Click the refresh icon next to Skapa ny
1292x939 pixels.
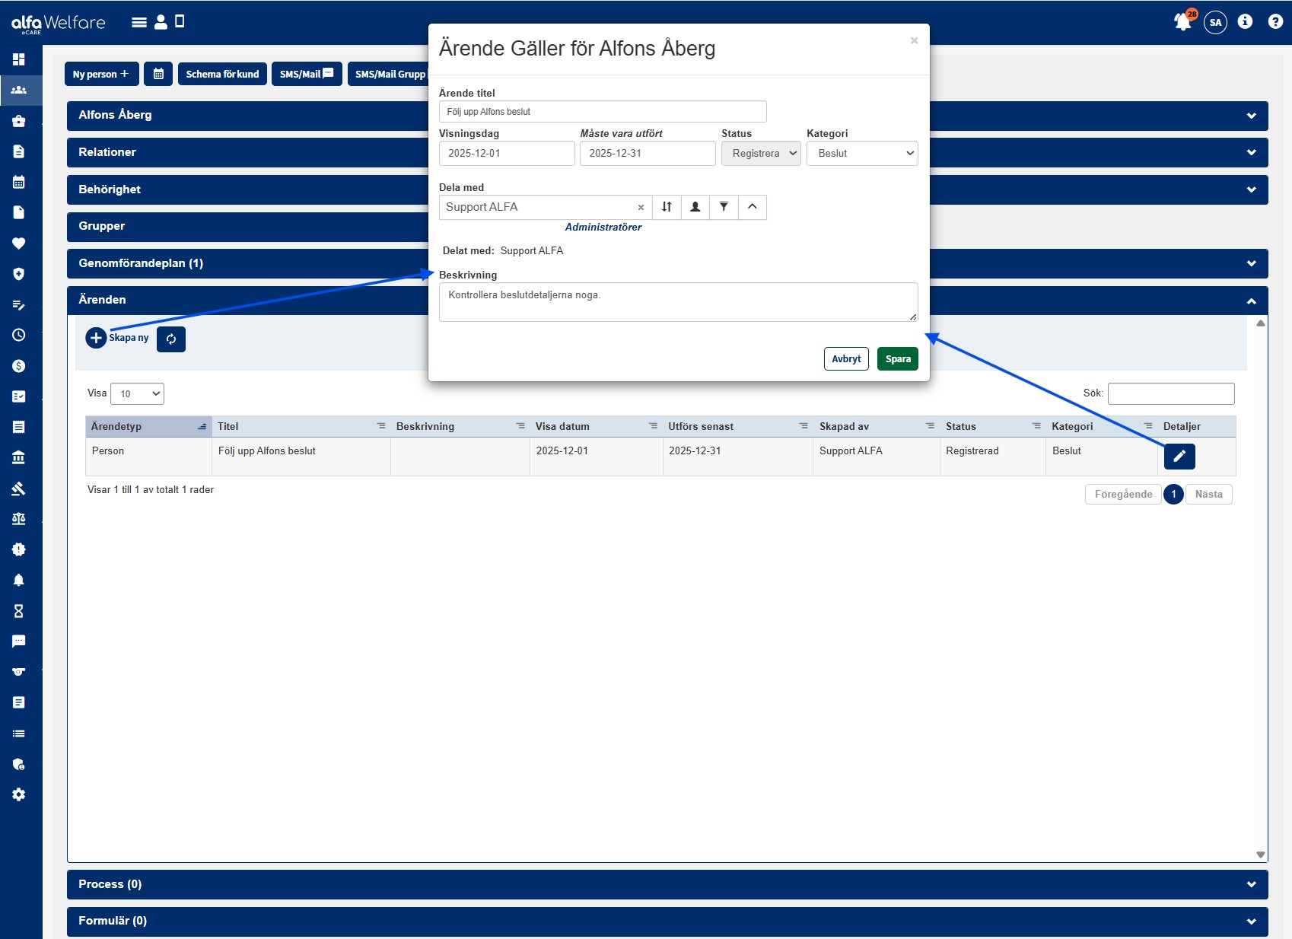coord(171,339)
